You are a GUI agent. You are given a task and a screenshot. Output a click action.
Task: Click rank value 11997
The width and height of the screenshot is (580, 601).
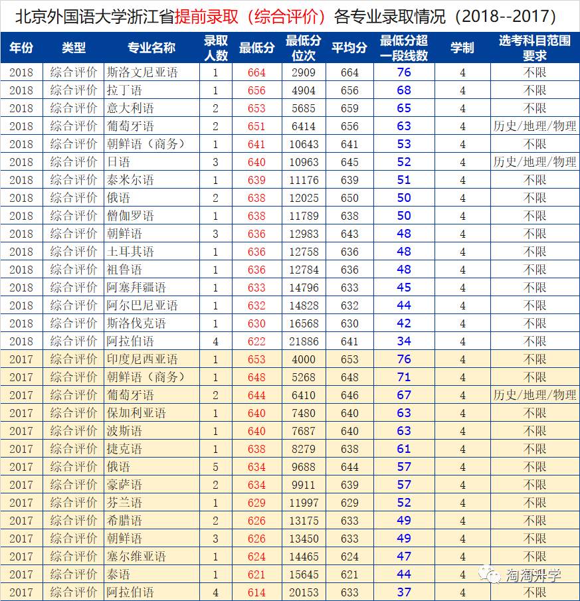click(x=304, y=503)
